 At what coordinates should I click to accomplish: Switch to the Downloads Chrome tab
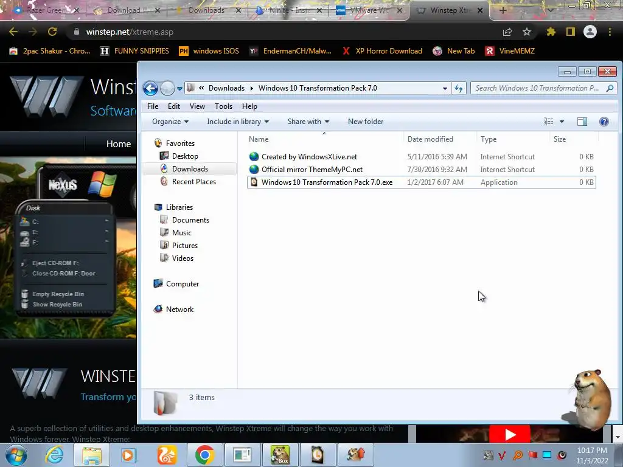(x=206, y=10)
